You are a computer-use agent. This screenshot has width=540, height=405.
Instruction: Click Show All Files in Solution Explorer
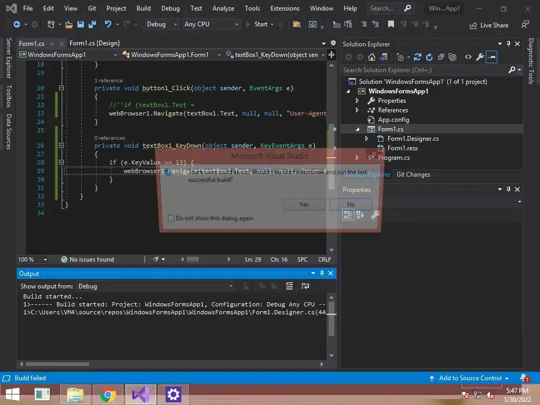pyautogui.click(x=452, y=57)
